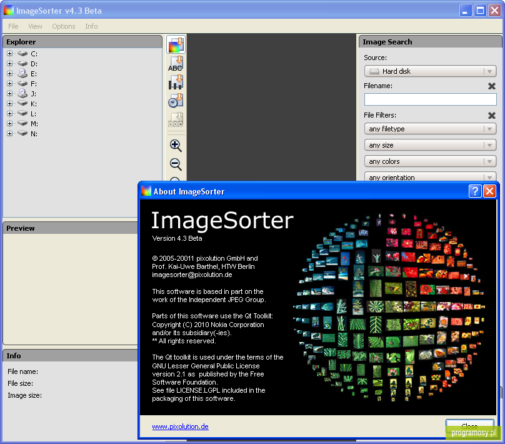Viewport: 505px width, 444px height.
Task: Open the View menu
Action: (x=35, y=26)
